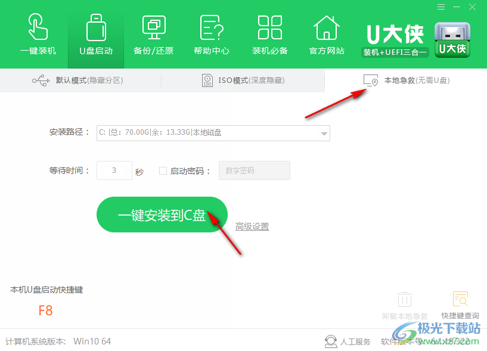Open the hamburger menu in title bar
This screenshot has width=487, height=351.
[441, 7]
